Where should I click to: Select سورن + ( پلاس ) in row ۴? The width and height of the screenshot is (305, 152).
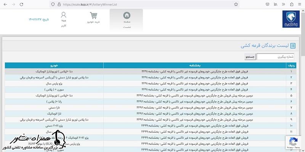pyautogui.click(x=54, y=90)
